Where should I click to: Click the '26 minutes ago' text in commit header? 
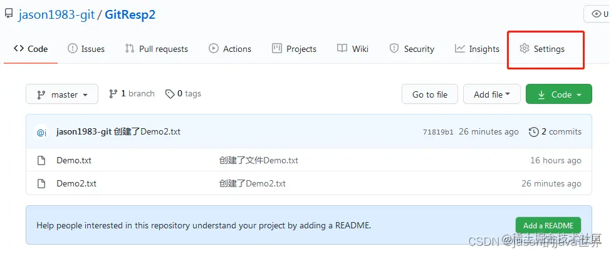[489, 132]
